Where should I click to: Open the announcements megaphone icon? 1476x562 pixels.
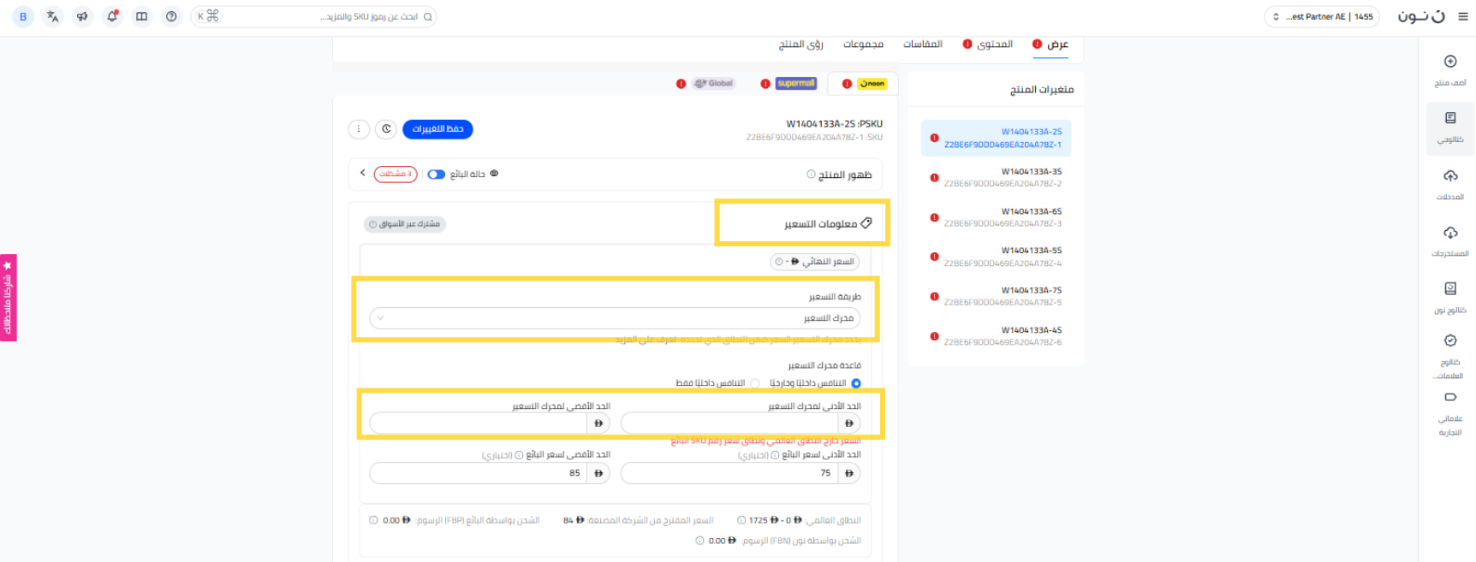pos(82,16)
